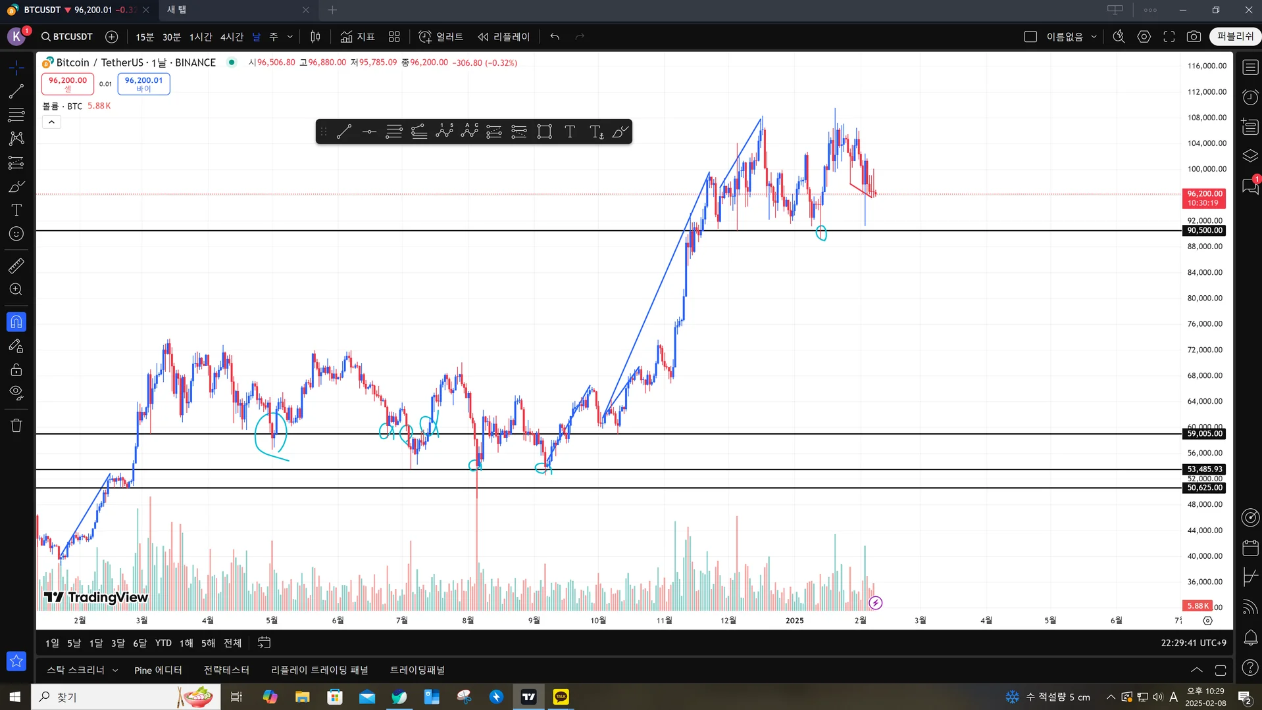The height and width of the screenshot is (710, 1262).
Task: Open the indicator templates grid
Action: (x=394, y=37)
